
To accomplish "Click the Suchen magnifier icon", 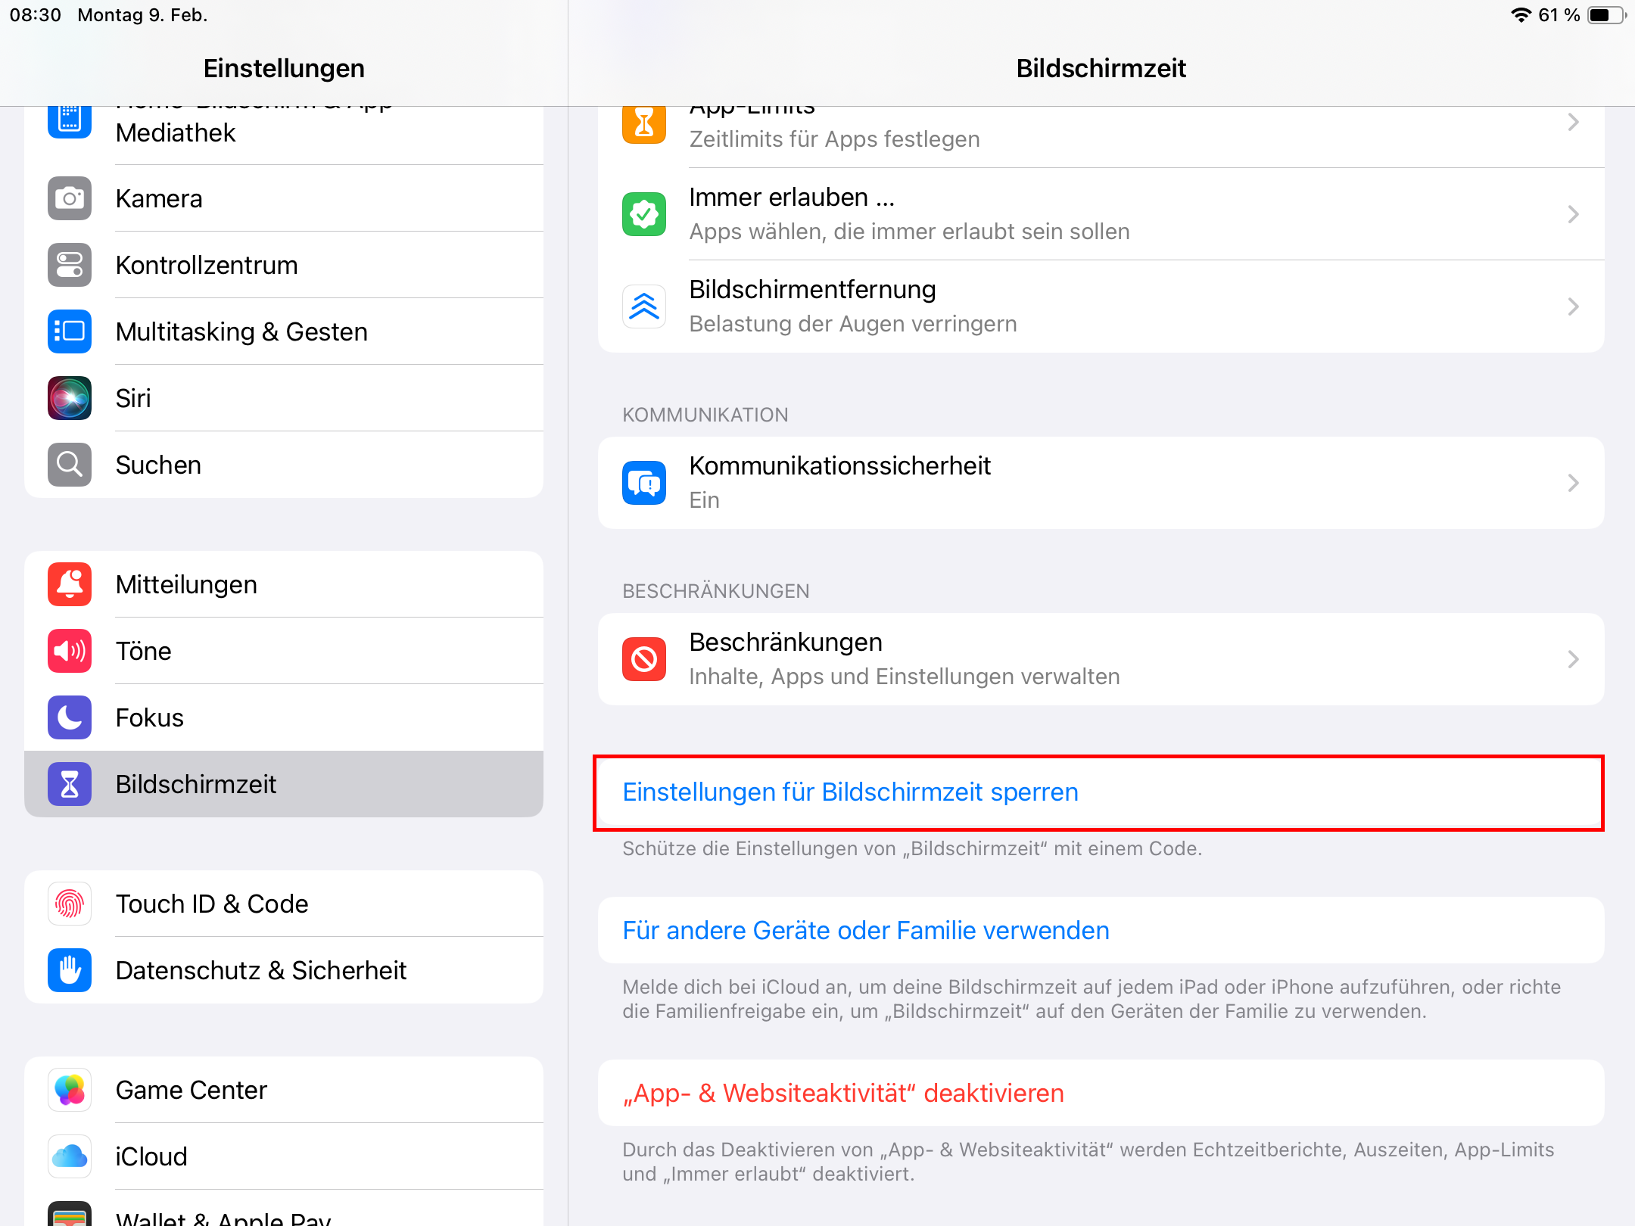I will coord(69,465).
